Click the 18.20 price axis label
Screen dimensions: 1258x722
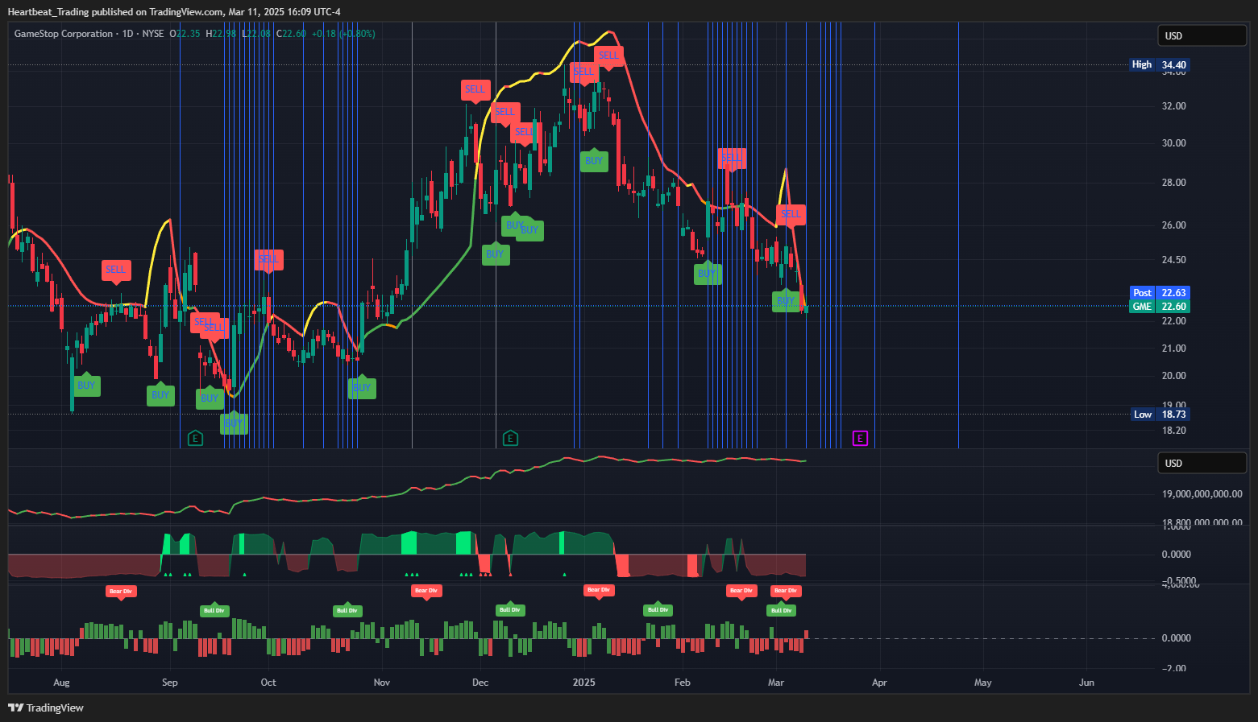pyautogui.click(x=1173, y=431)
